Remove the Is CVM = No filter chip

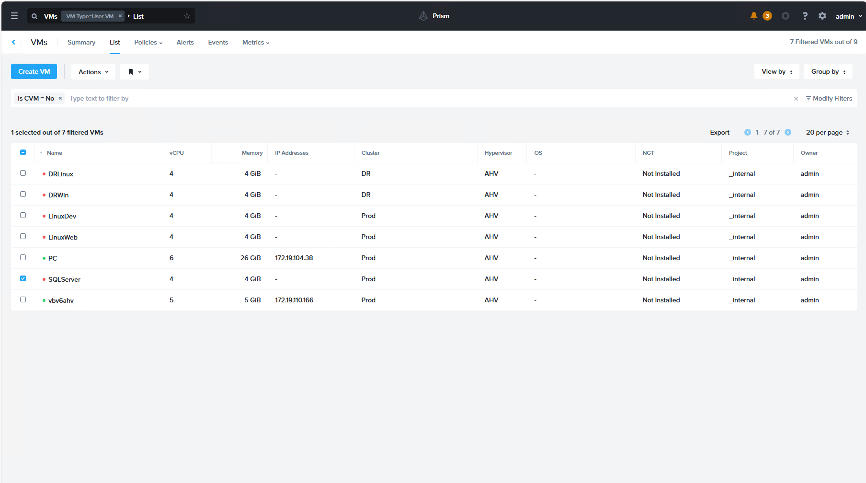(60, 98)
